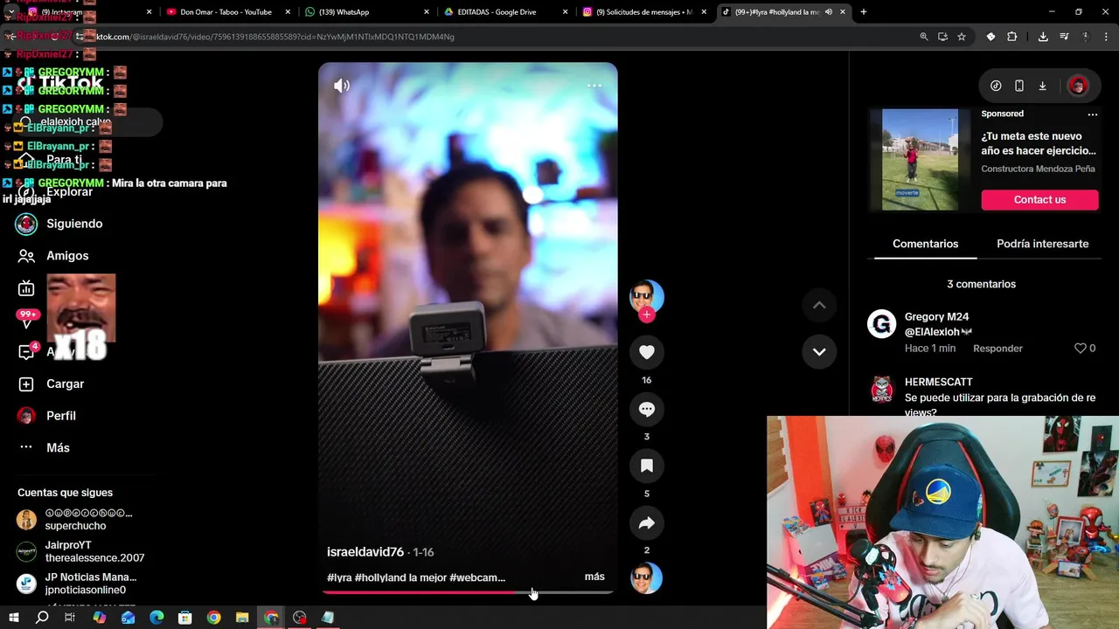The width and height of the screenshot is (1119, 629).
Task: Switch to the Comentarios tab
Action: coord(925,244)
